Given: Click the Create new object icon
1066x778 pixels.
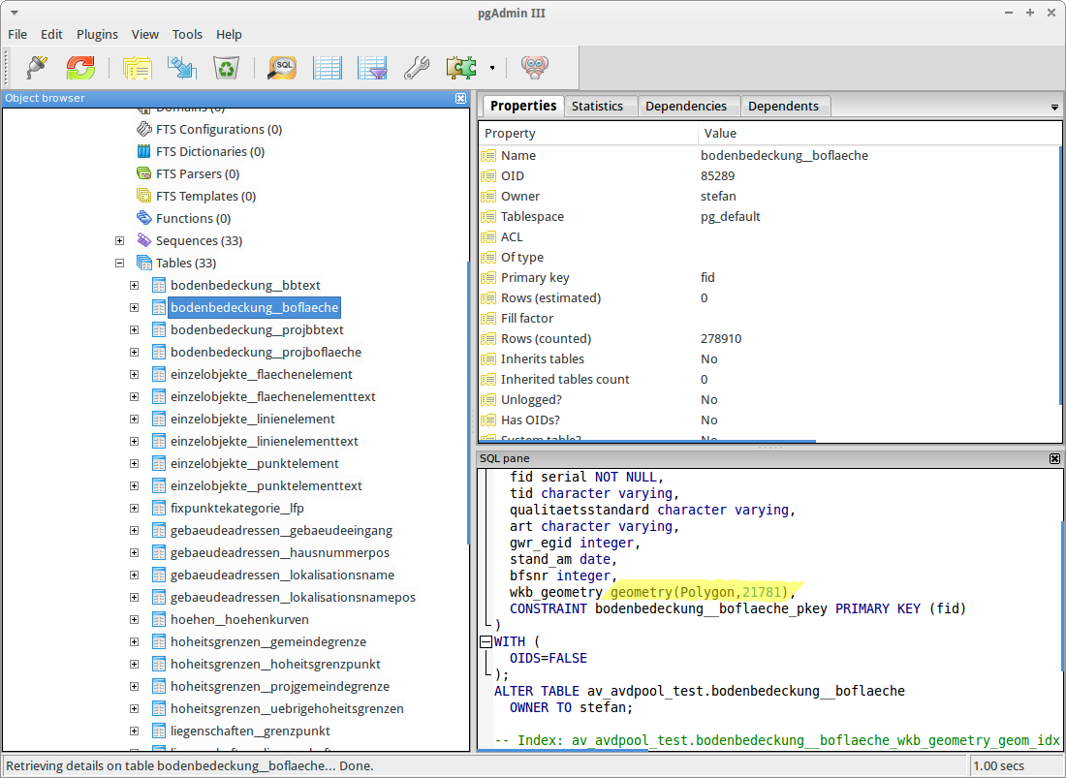Looking at the screenshot, I should click(182, 67).
